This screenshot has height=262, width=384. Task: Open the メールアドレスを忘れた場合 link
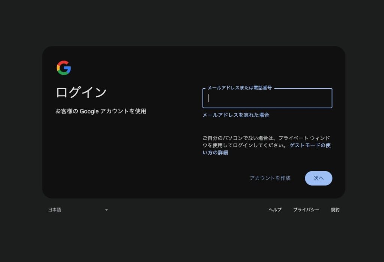(235, 115)
